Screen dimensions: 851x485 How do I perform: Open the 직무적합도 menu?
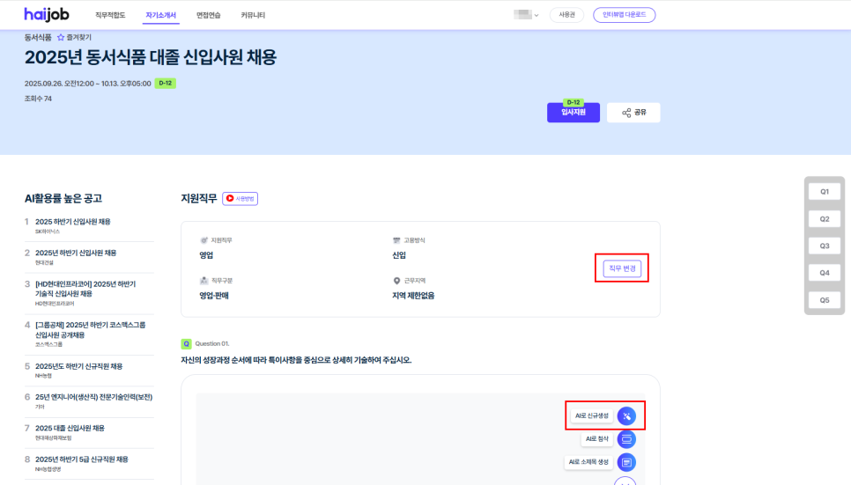tap(110, 15)
